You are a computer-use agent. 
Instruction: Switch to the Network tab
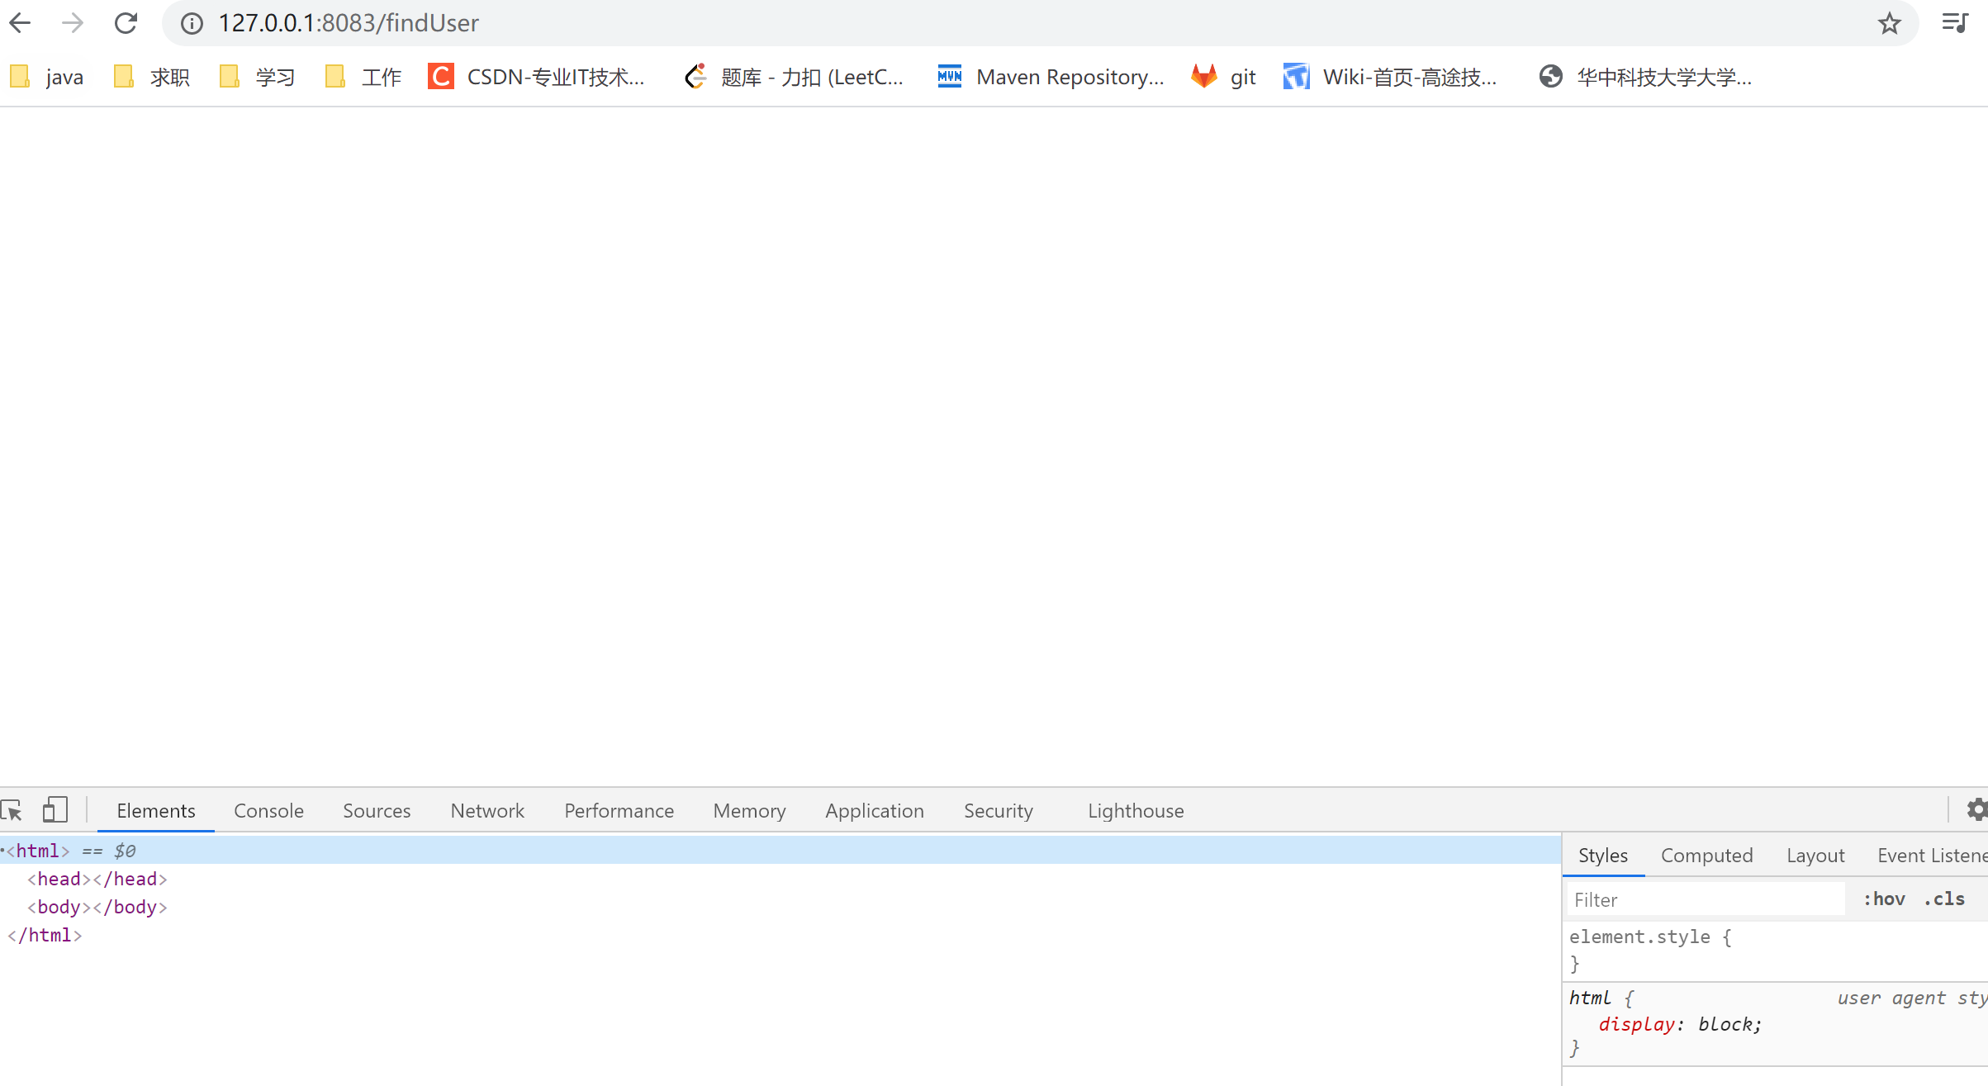487,811
